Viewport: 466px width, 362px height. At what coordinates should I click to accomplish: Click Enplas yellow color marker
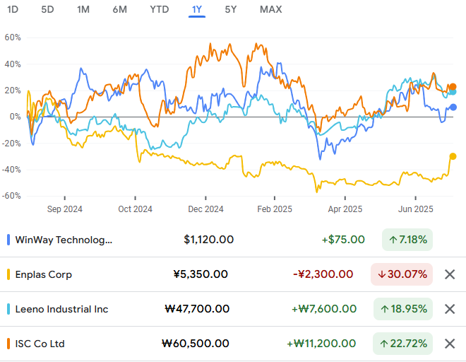tap(8, 274)
